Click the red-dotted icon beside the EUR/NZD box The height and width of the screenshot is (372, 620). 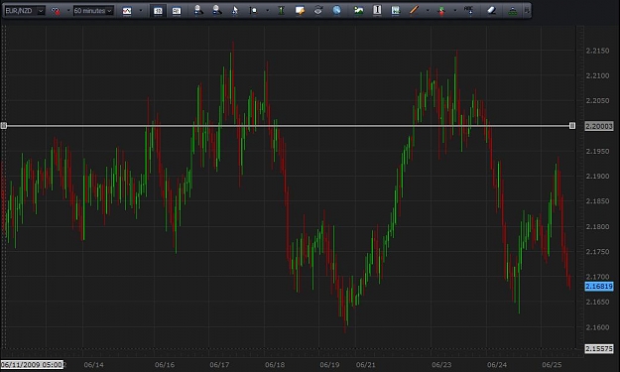(x=56, y=11)
